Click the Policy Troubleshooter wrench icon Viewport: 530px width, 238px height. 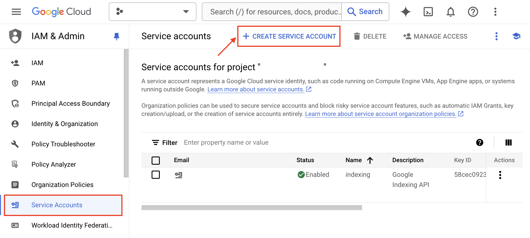(x=15, y=144)
